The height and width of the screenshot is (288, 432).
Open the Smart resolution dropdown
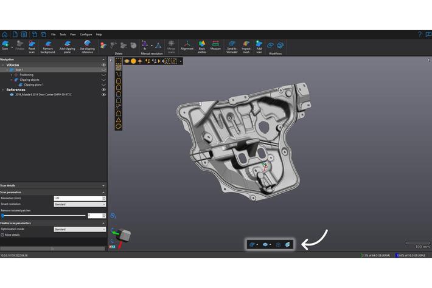tap(79, 204)
